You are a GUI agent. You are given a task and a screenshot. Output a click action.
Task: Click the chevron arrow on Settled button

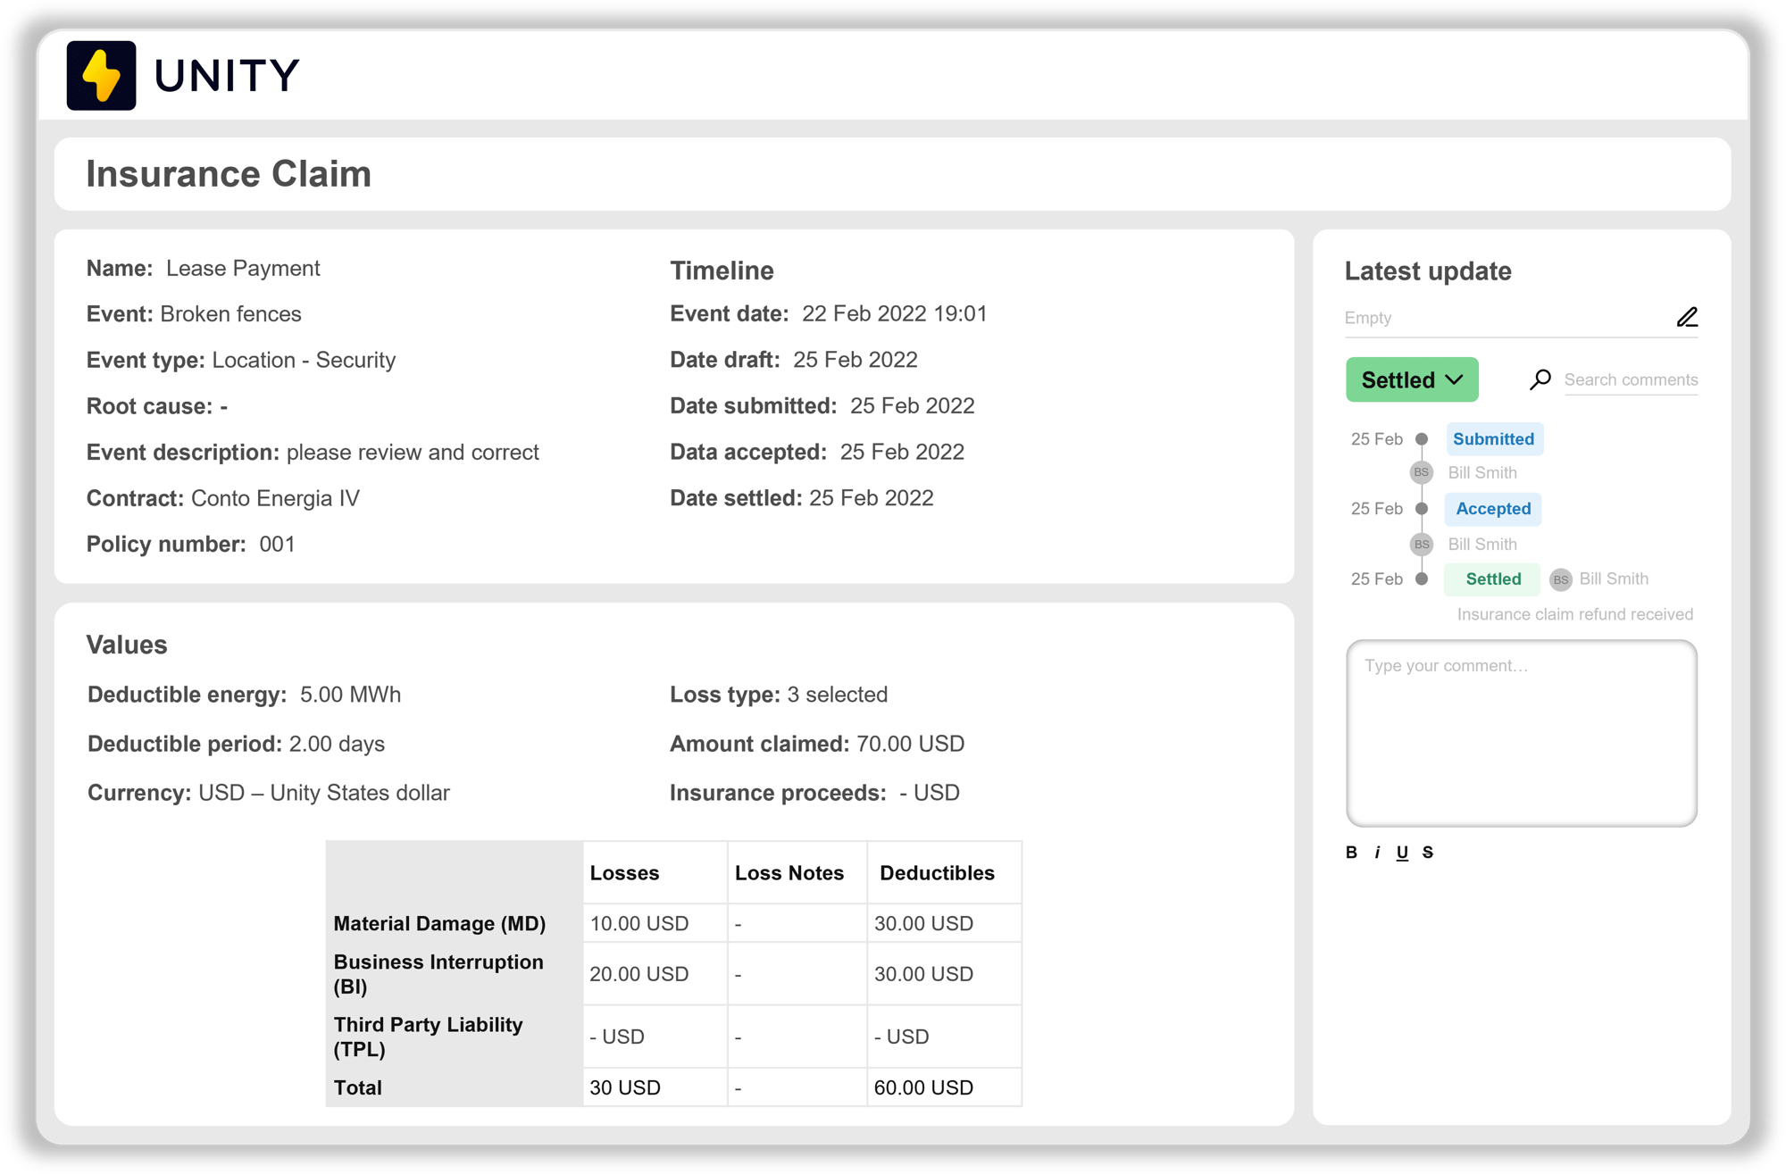pyautogui.click(x=1454, y=379)
